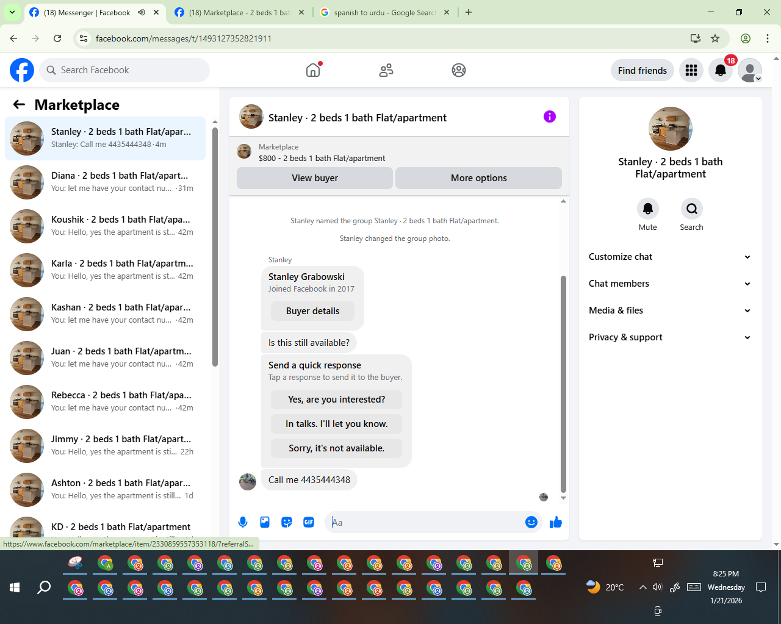Screen dimensions: 781x624
Task: Open Windows Start menu
Action: 15,587
